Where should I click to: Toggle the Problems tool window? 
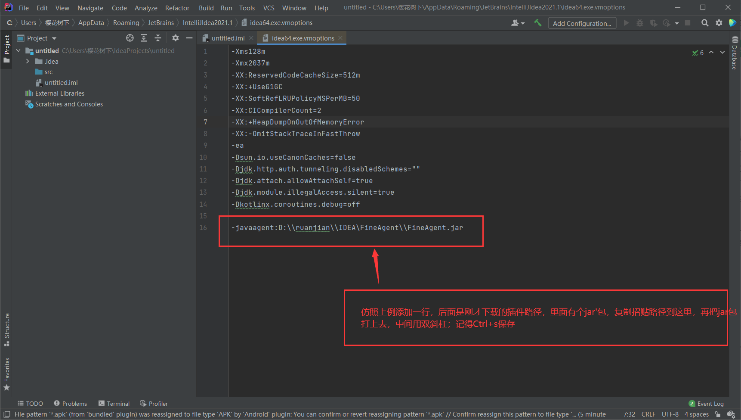coord(70,404)
